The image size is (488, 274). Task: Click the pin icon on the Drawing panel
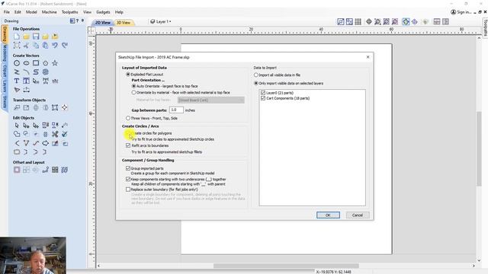point(83,21)
